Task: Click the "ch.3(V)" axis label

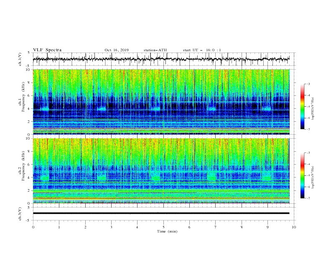Action: coord(20,214)
